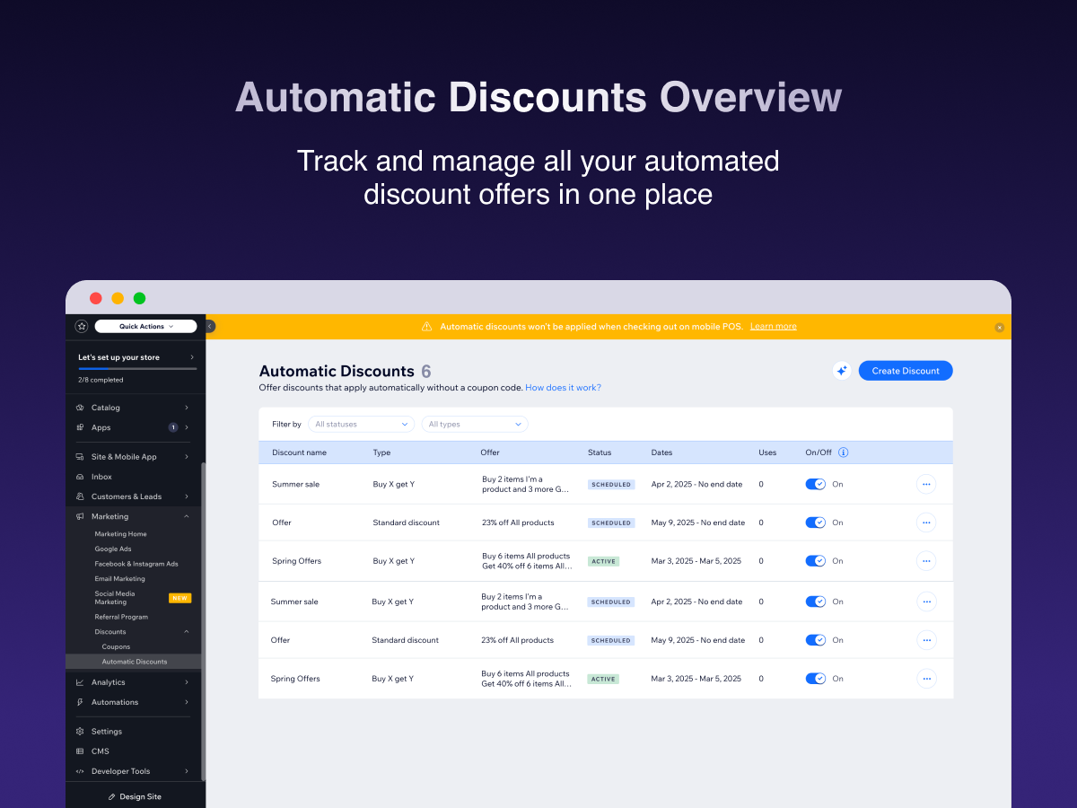Click the Site & Mobile App icon
Viewport: 1077px width, 808px height.
pos(81,457)
